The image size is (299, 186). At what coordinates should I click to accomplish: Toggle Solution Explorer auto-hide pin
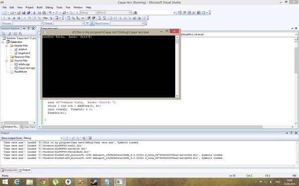[x=28, y=28]
